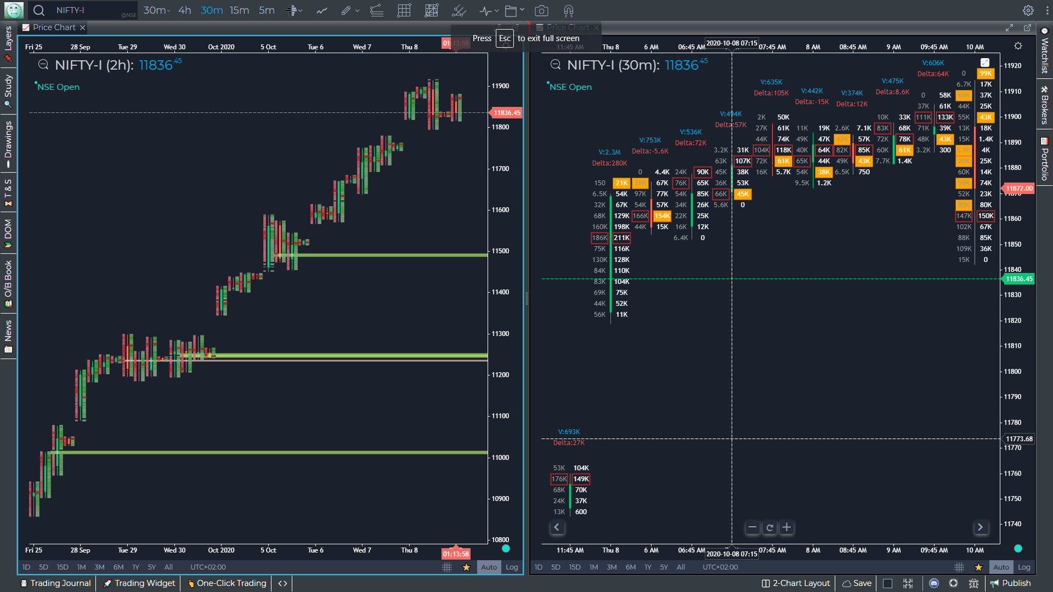Expand the candle type dropdown in the toolbar
1053x592 pixels.
point(294,10)
